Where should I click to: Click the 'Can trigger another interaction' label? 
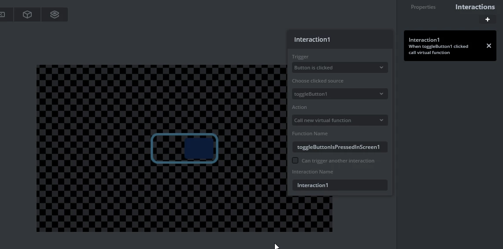coord(338,161)
